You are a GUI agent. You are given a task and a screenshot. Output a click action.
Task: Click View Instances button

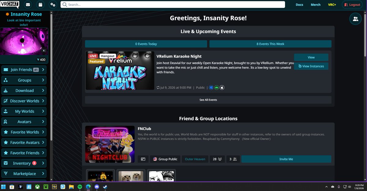[311, 66]
